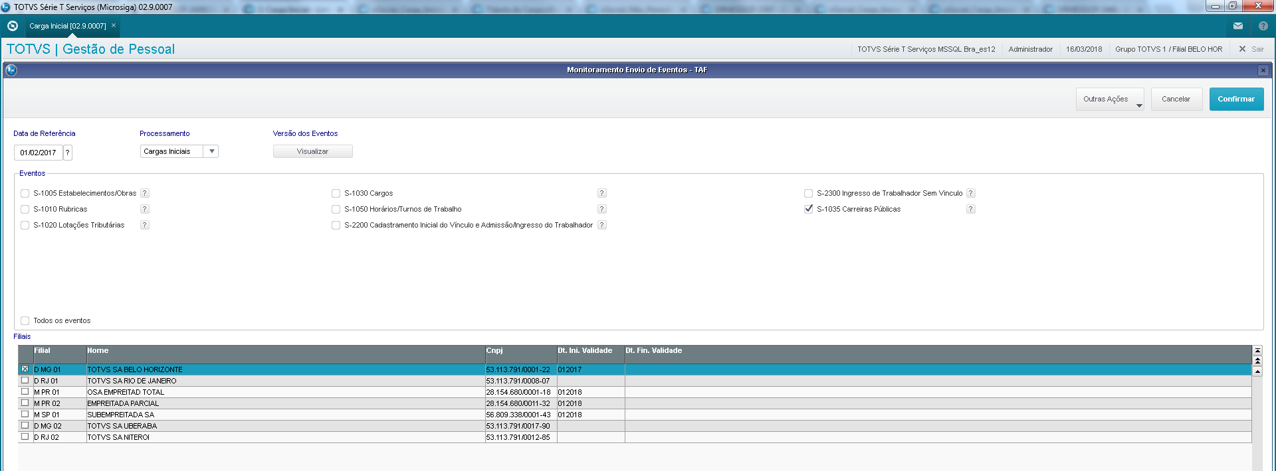
Task: Click the Data de Referência date field
Action: coord(39,153)
